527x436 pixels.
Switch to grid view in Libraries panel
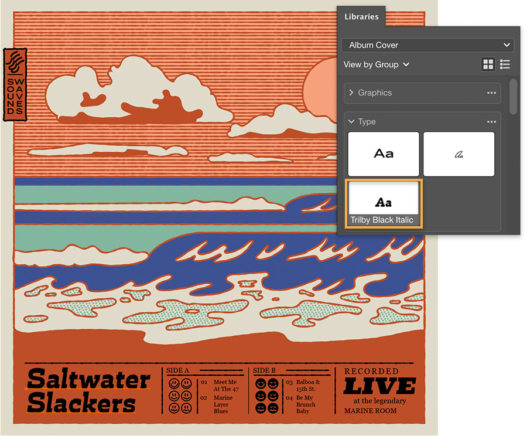tap(488, 64)
